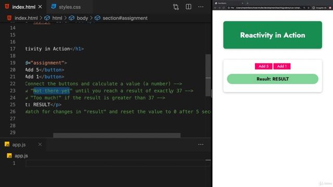Click the file info icon in address bar
Image resolution: width=333 pixels, height=187 pixels.
[229, 8]
